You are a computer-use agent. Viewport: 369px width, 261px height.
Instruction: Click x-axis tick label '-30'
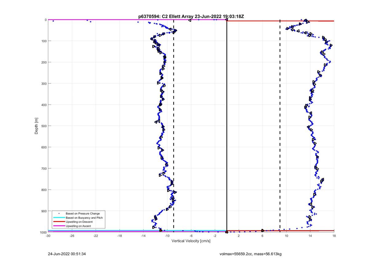48,236
